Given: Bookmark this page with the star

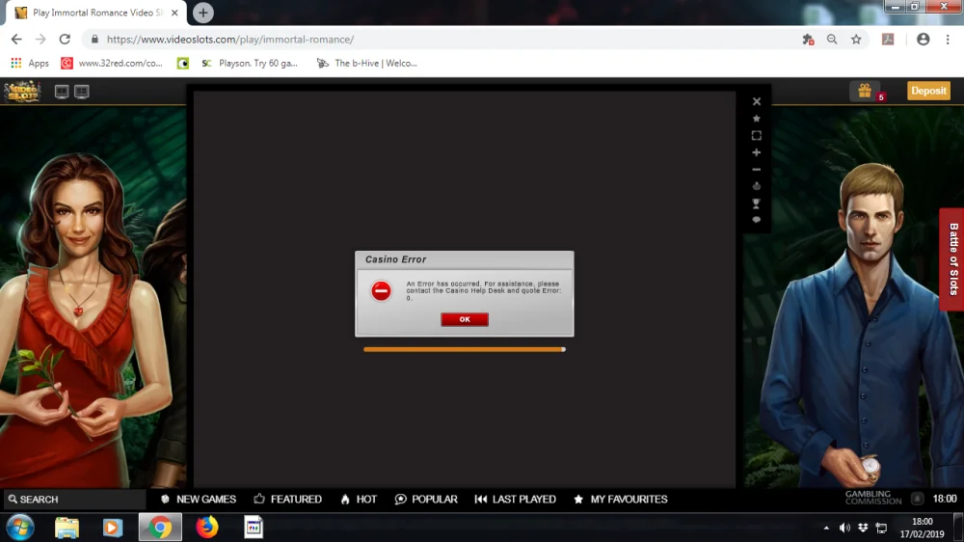Looking at the screenshot, I should (x=856, y=40).
